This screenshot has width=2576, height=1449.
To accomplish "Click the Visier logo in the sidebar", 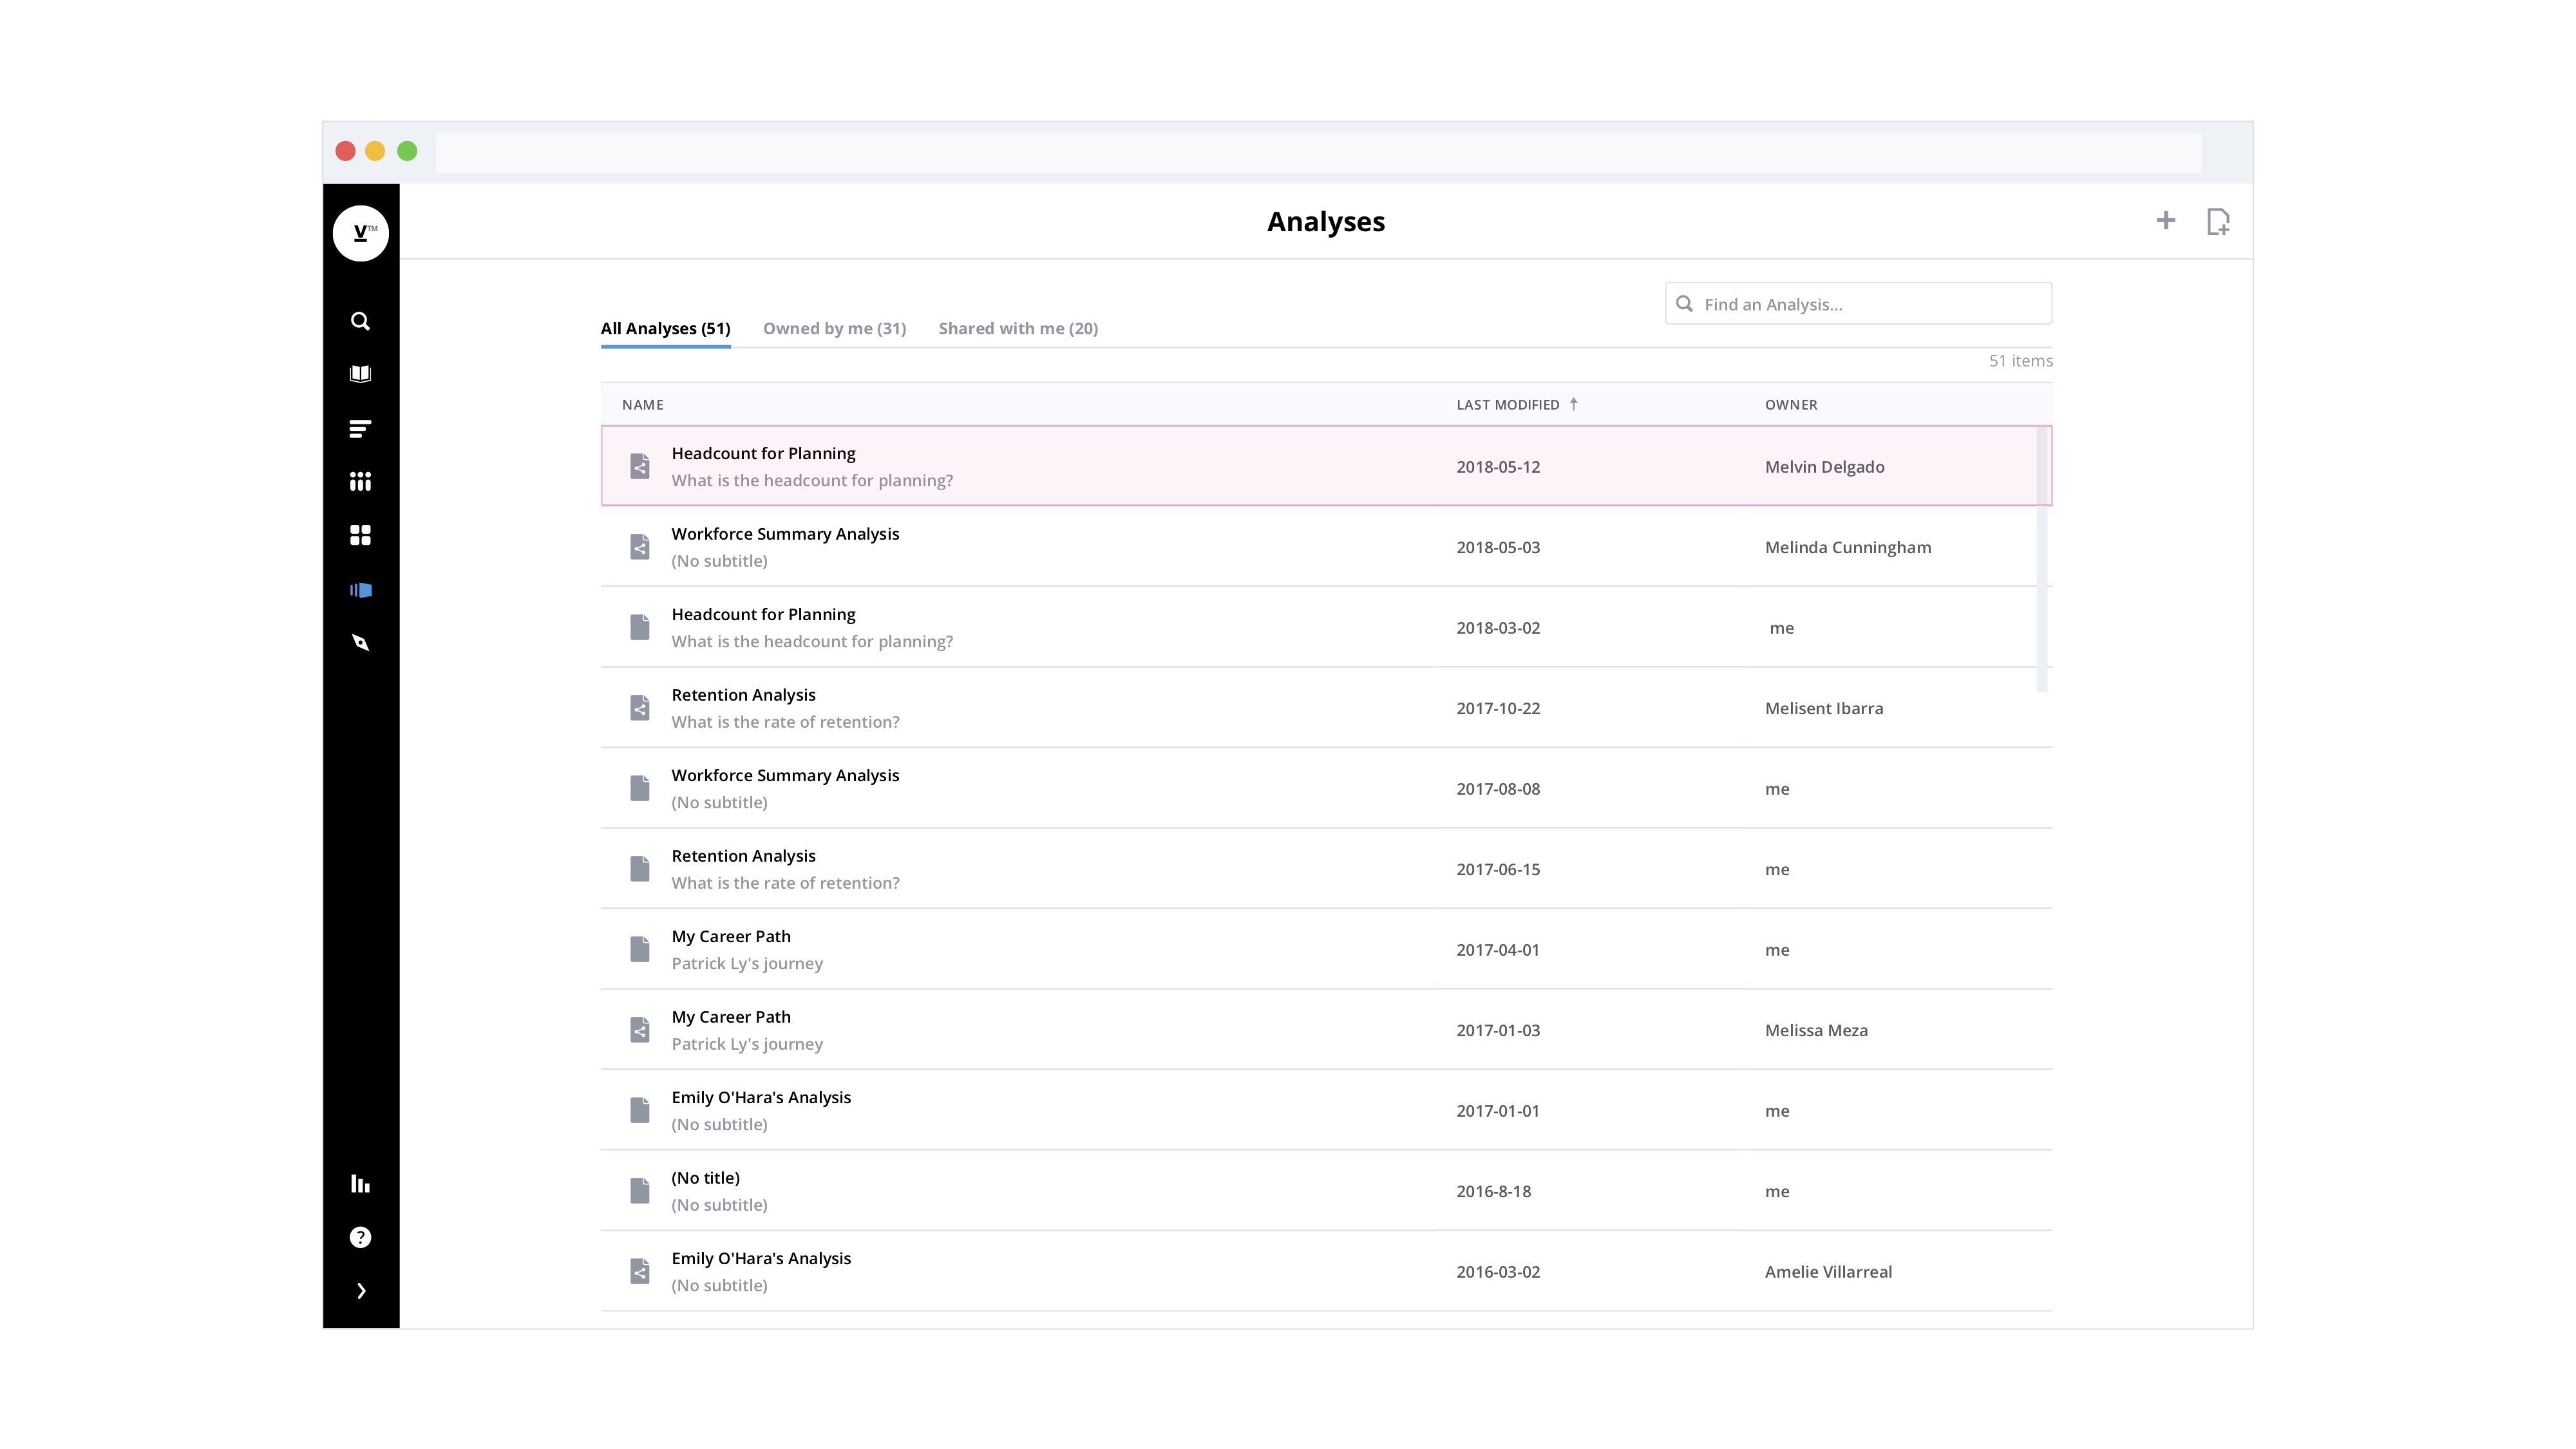I will (360, 233).
